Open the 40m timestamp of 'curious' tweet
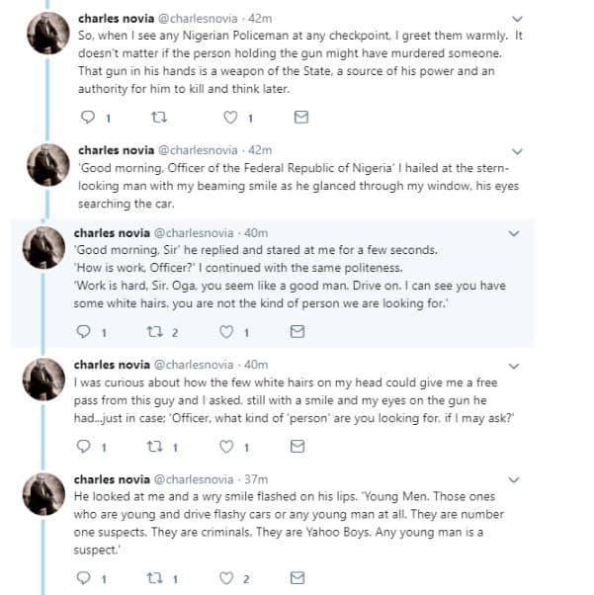The height and width of the screenshot is (595, 594). point(255,365)
